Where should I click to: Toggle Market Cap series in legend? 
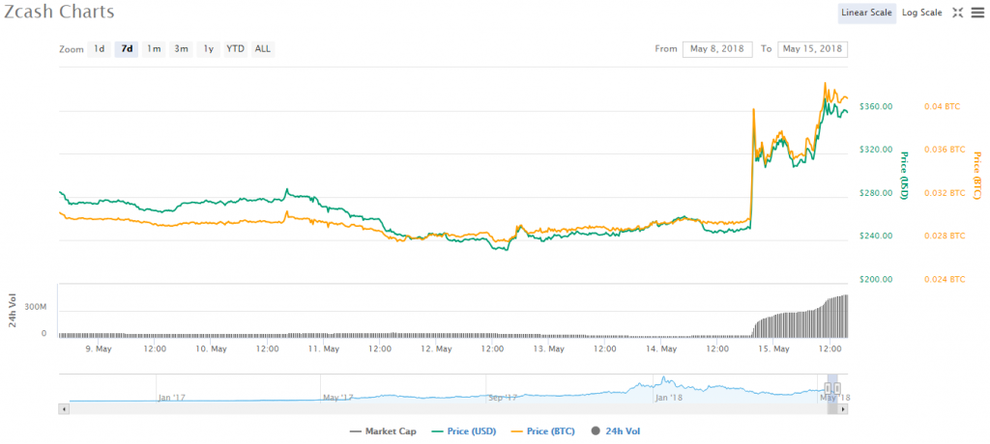click(x=383, y=431)
